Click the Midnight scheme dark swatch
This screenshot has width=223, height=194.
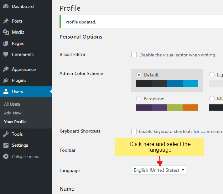pos(216,107)
